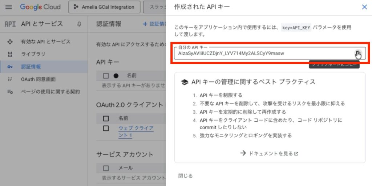This screenshot has height=186, width=372.
Task: Toggle the OAuth 2.0 clients header checkbox
Action: tap(106, 118)
